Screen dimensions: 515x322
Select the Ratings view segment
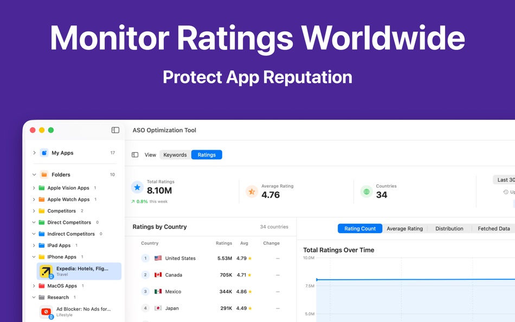(207, 154)
